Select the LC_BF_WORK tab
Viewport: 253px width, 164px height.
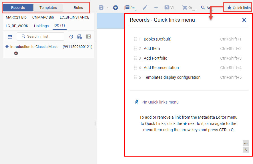click(x=17, y=26)
